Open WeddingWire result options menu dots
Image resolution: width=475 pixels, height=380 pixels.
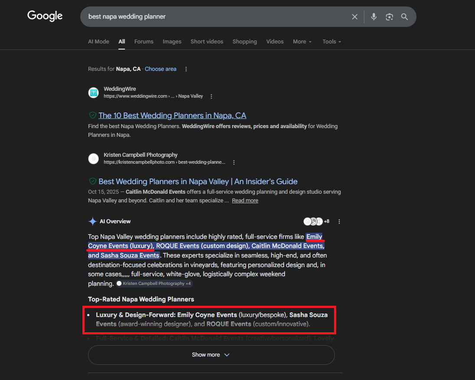[x=211, y=96]
